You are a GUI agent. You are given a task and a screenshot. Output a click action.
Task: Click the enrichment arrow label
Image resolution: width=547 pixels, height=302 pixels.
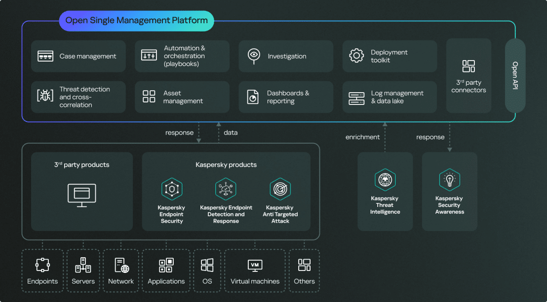pos(362,137)
